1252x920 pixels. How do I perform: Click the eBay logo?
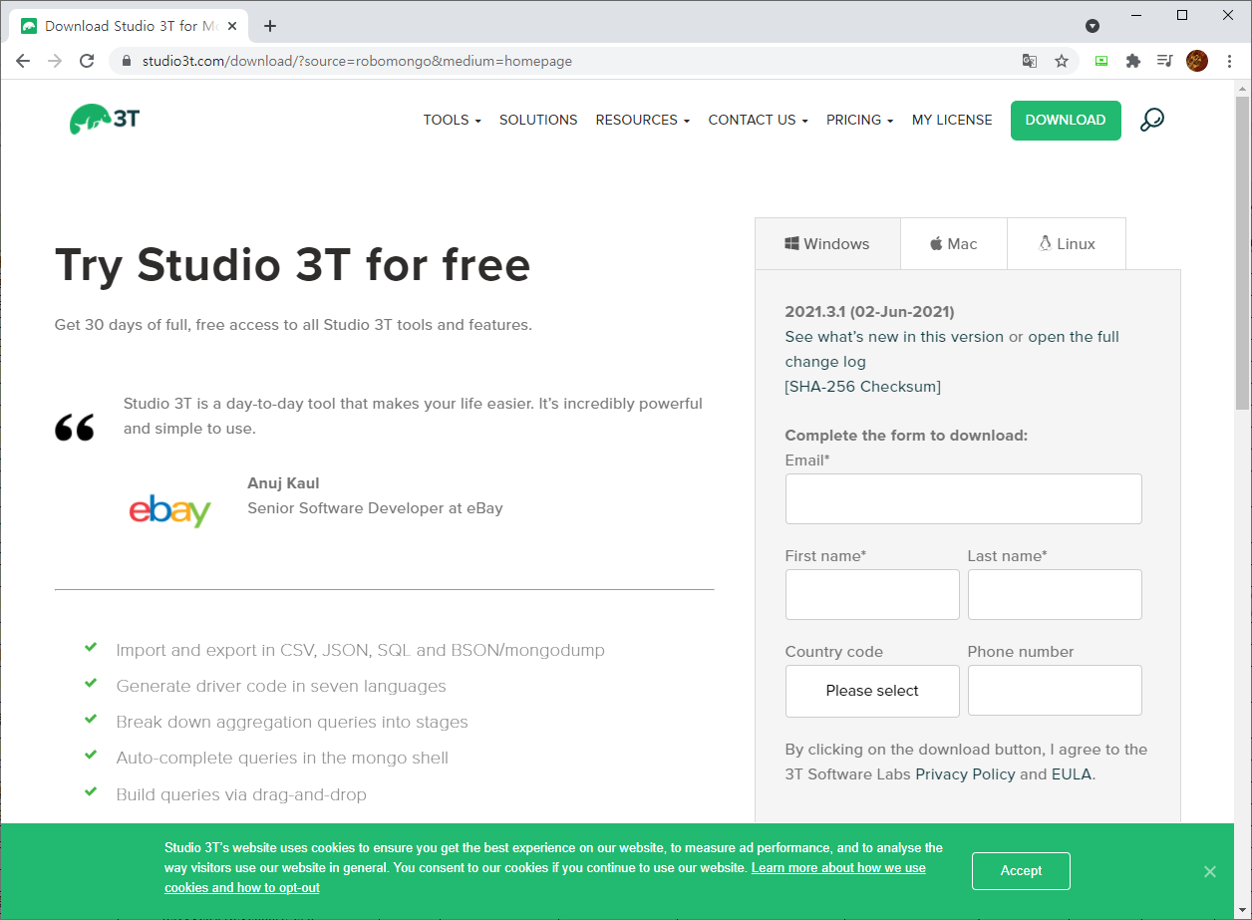170,510
